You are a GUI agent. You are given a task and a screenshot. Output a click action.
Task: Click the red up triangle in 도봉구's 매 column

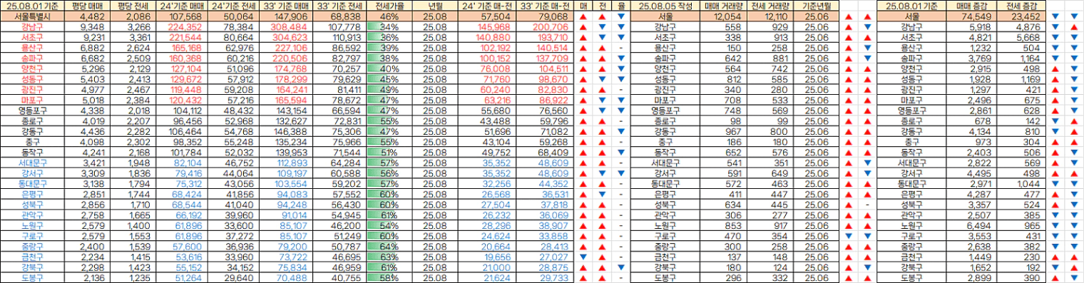click(583, 277)
